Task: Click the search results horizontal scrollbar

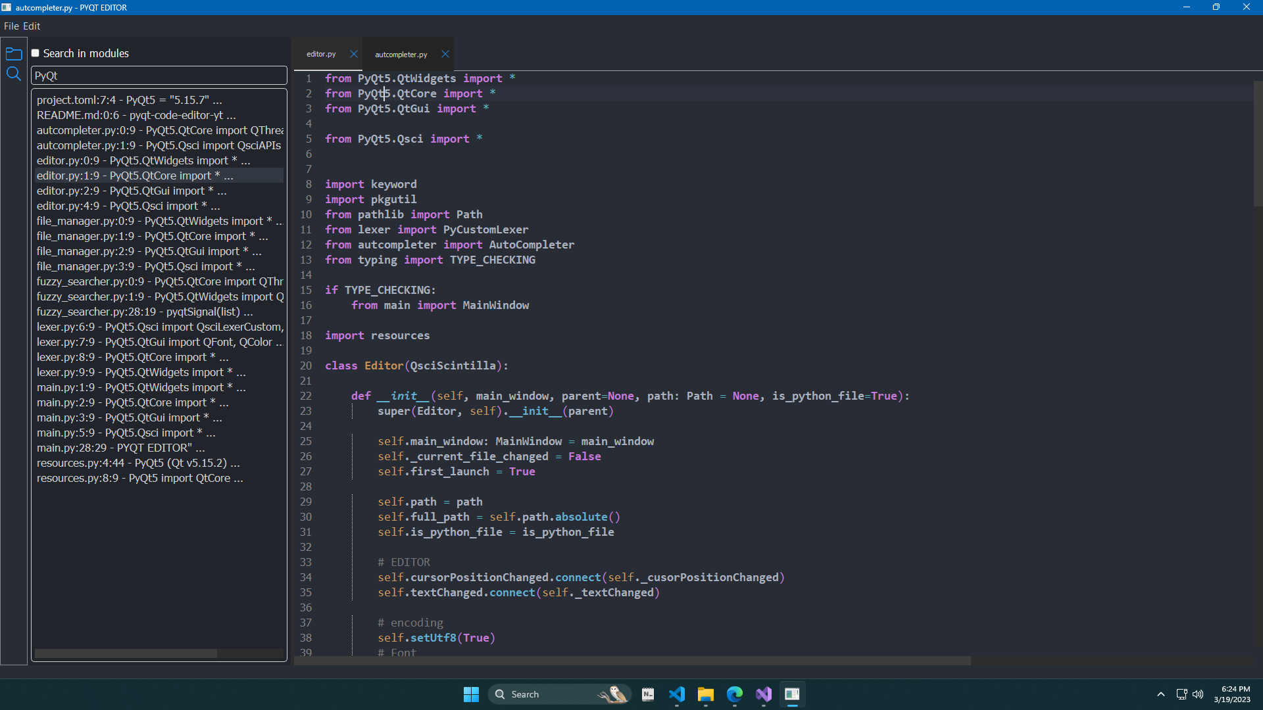Action: pyautogui.click(x=126, y=653)
